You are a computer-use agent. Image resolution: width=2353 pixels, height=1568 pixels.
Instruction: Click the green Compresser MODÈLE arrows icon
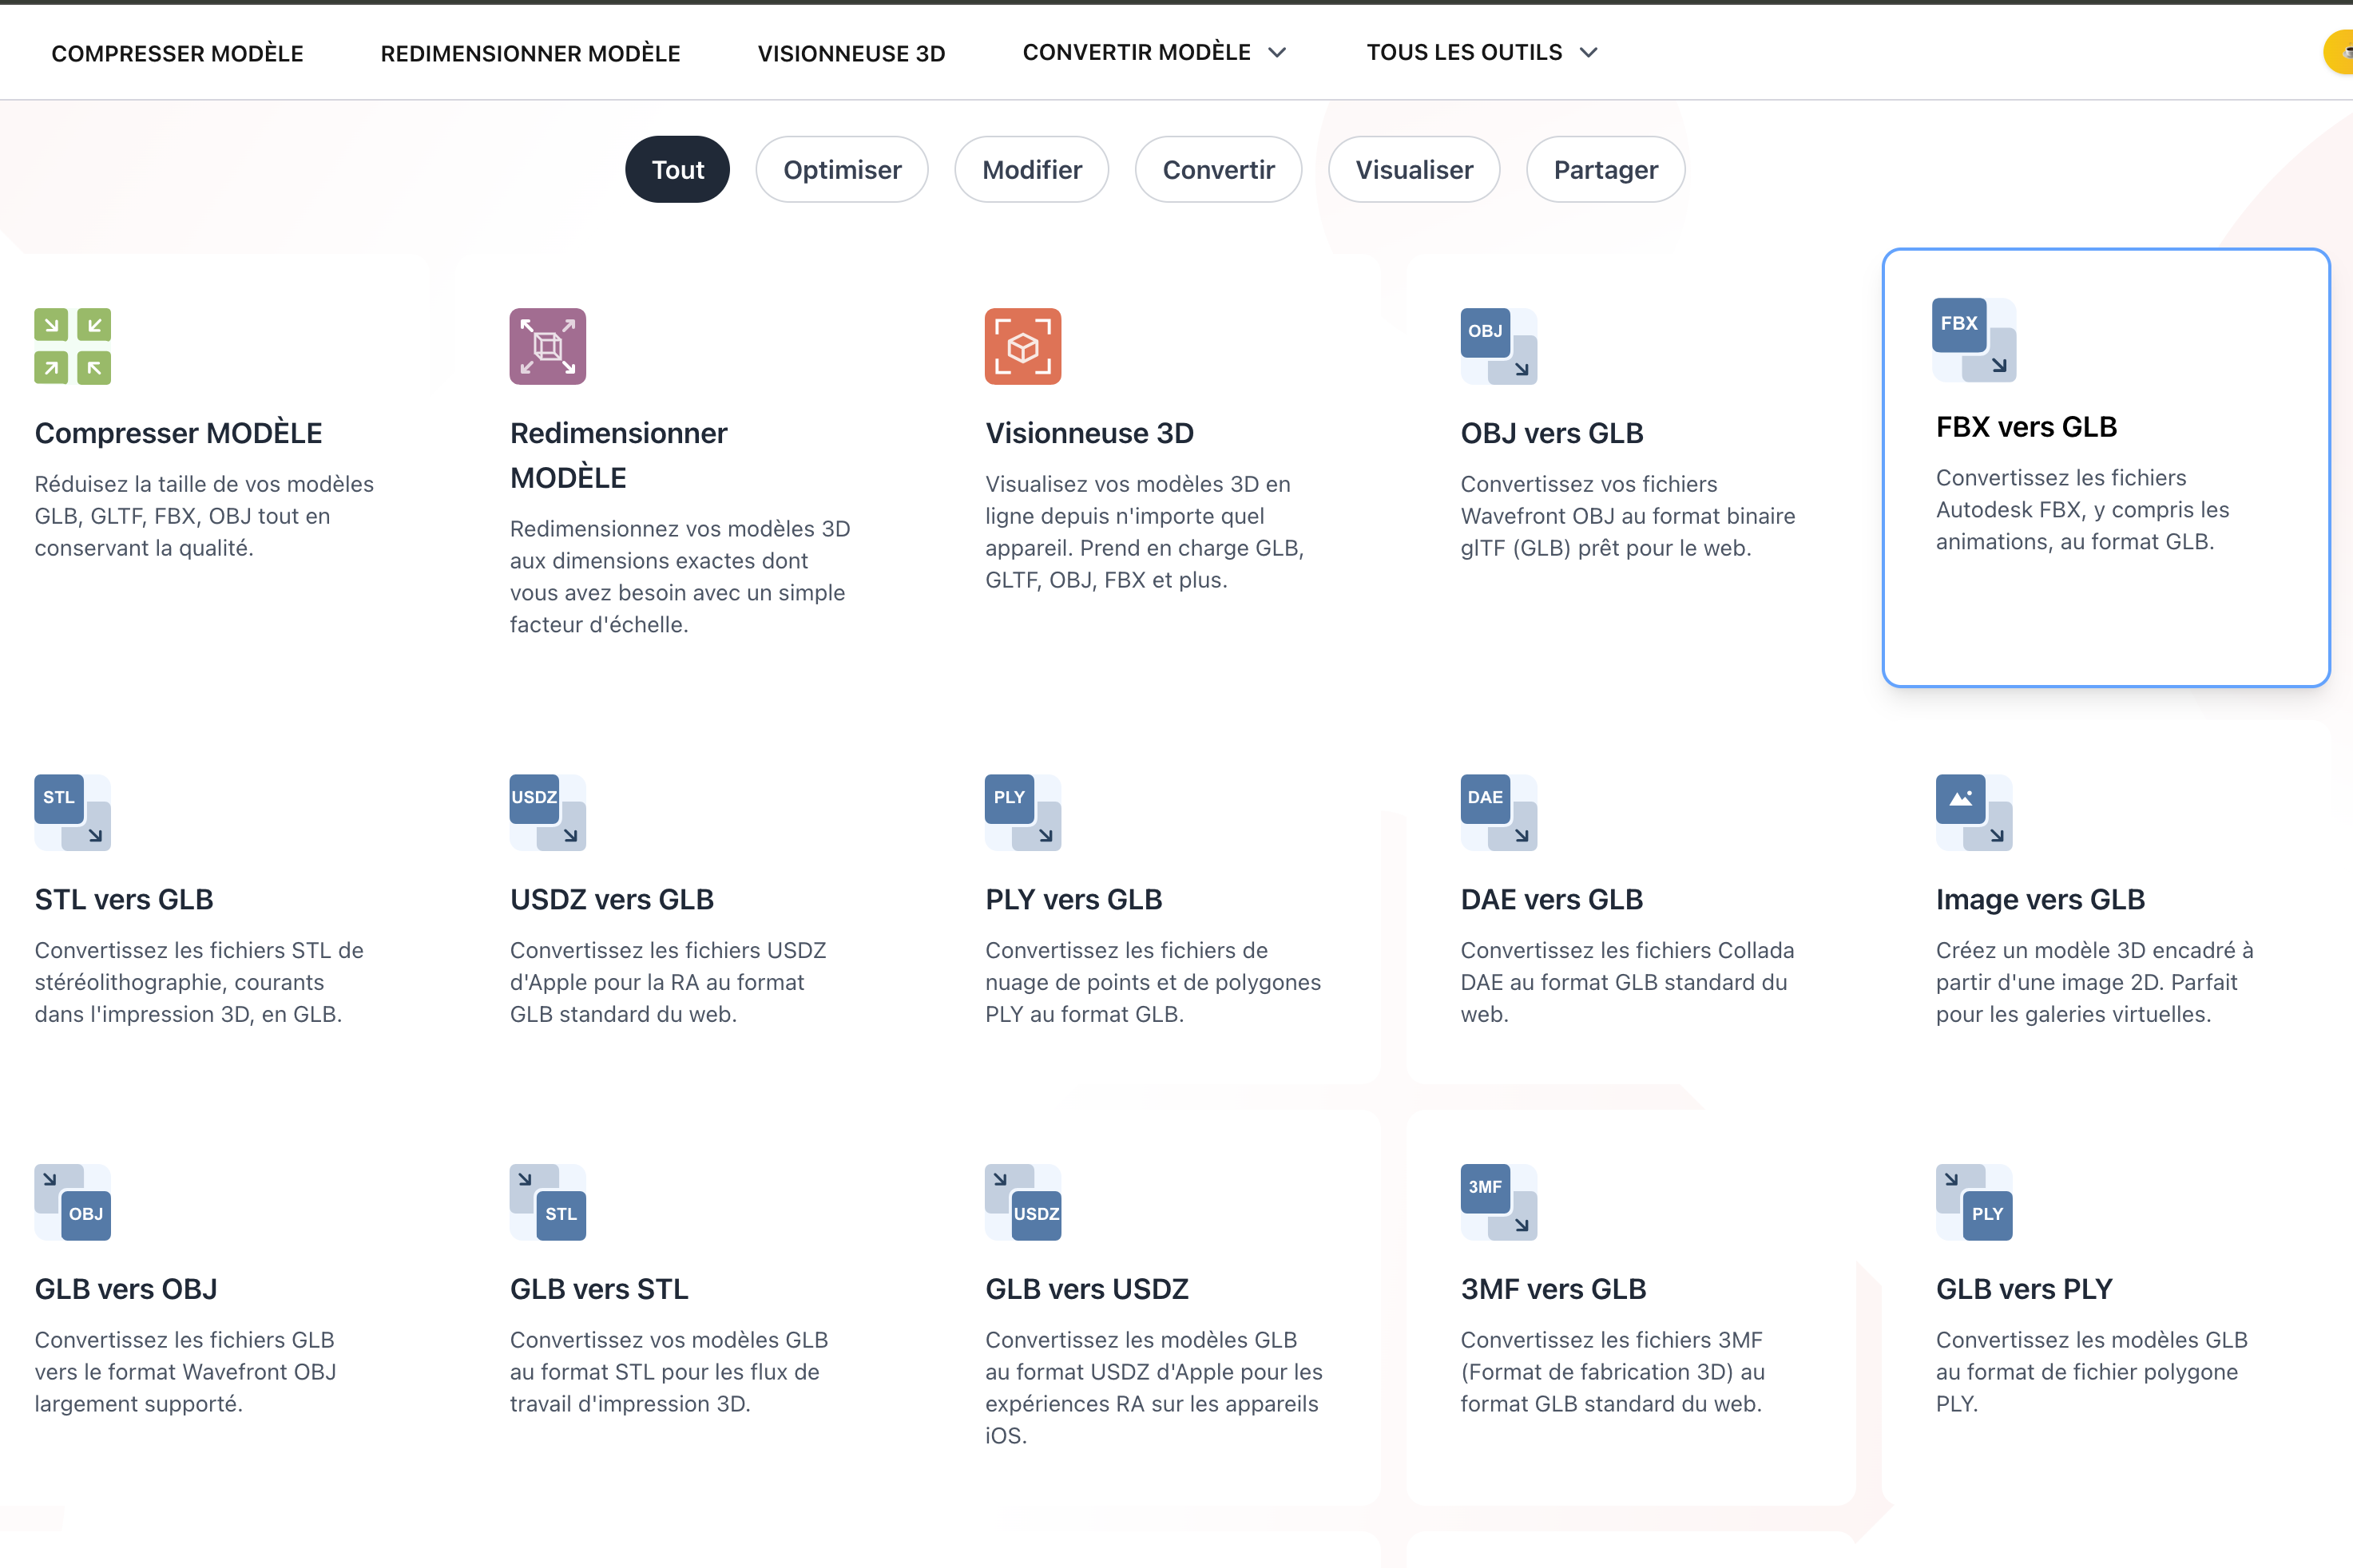click(x=72, y=346)
